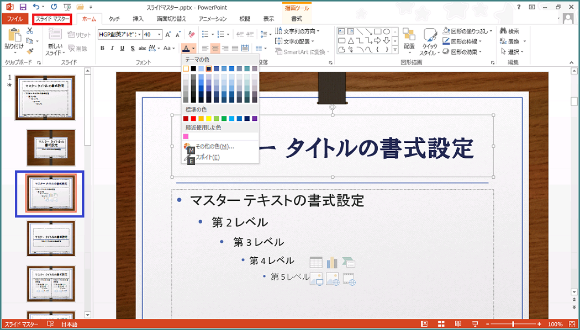The image size is (580, 330).
Task: Toggle italic formatting
Action: pos(112,48)
